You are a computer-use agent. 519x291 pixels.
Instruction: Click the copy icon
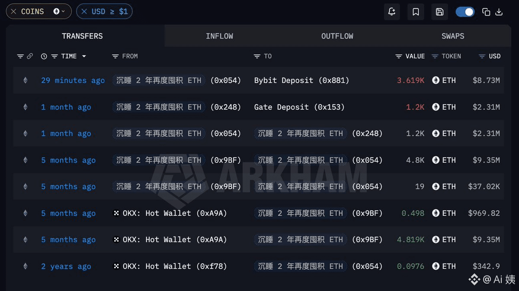[x=486, y=12]
